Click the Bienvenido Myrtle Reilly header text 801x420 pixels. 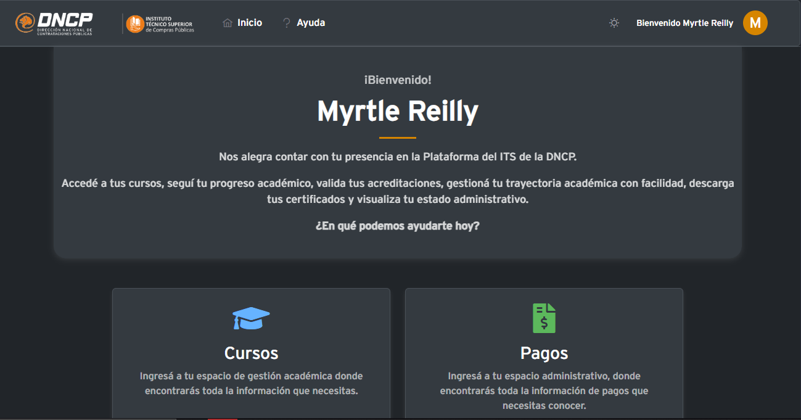click(684, 23)
